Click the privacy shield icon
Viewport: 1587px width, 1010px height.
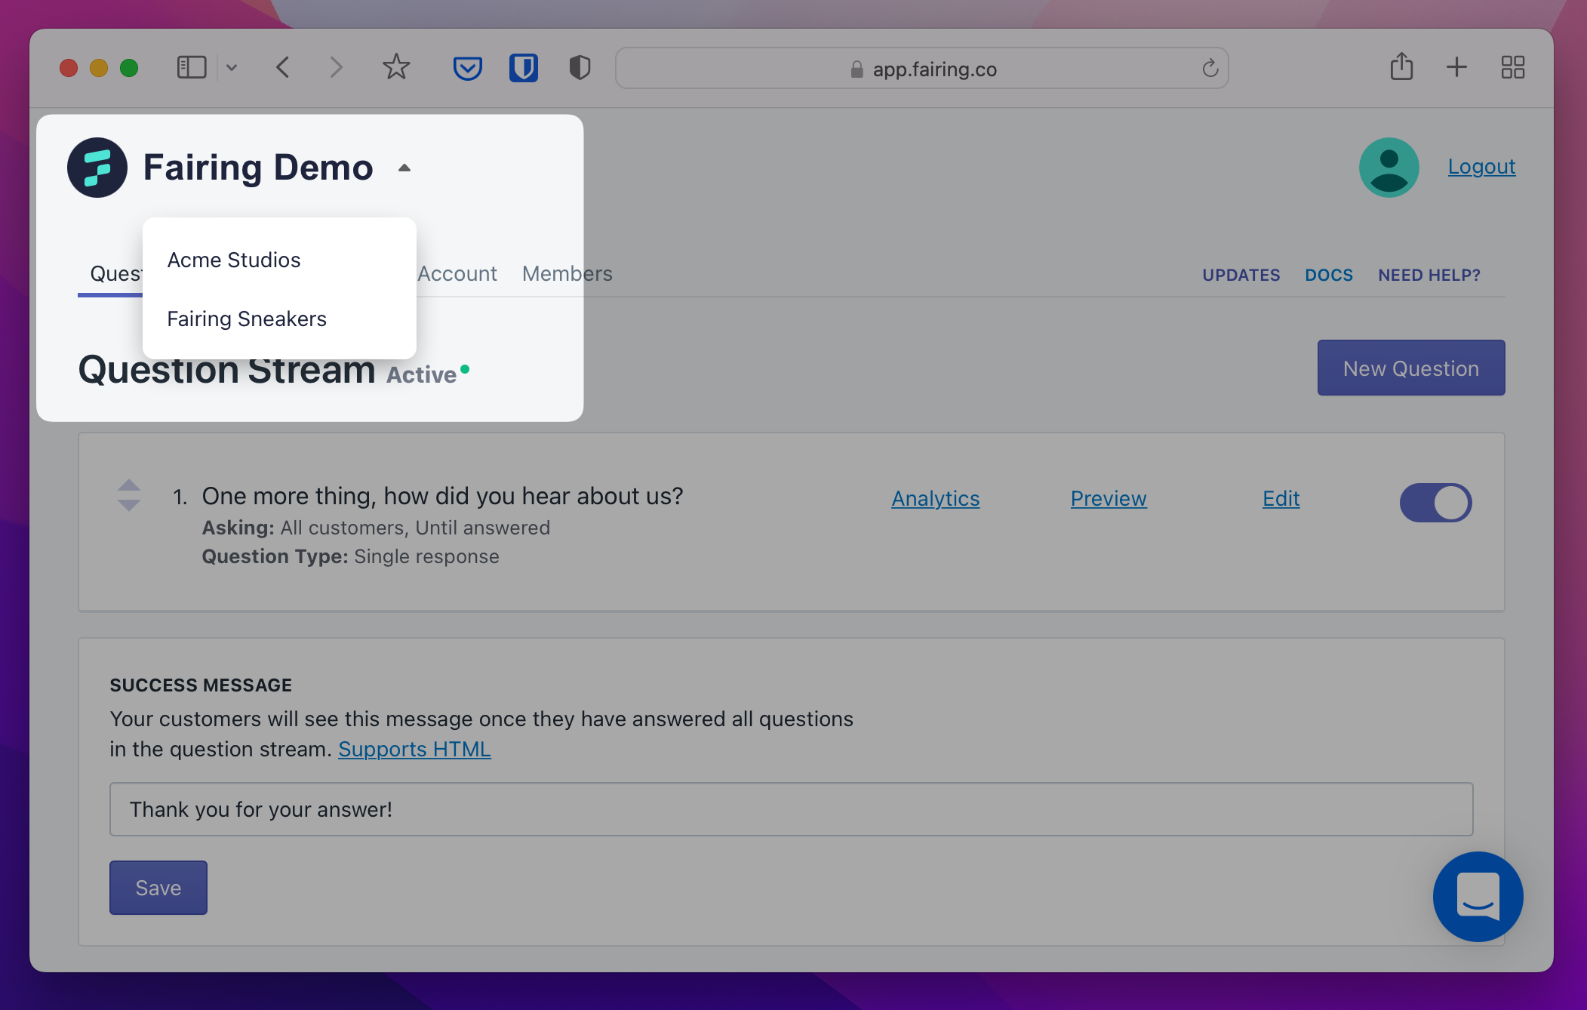tap(579, 69)
